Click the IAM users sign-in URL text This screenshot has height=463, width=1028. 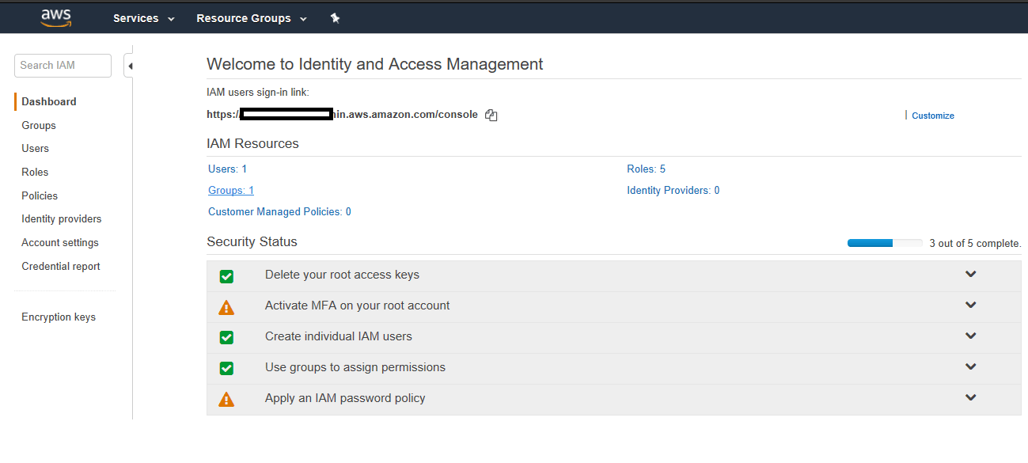342,114
